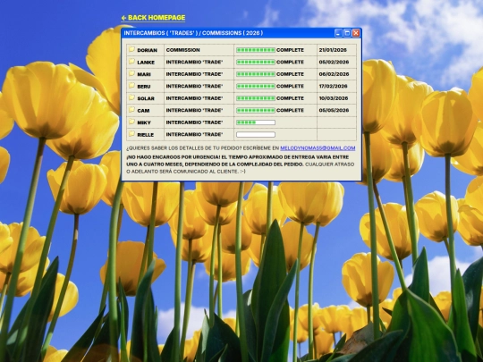Click the half-filled progress bar for MIKY
Screen dimensions: 483x362
pyautogui.click(x=256, y=122)
